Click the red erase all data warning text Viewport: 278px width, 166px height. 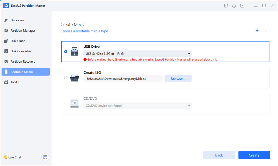(x=152, y=60)
